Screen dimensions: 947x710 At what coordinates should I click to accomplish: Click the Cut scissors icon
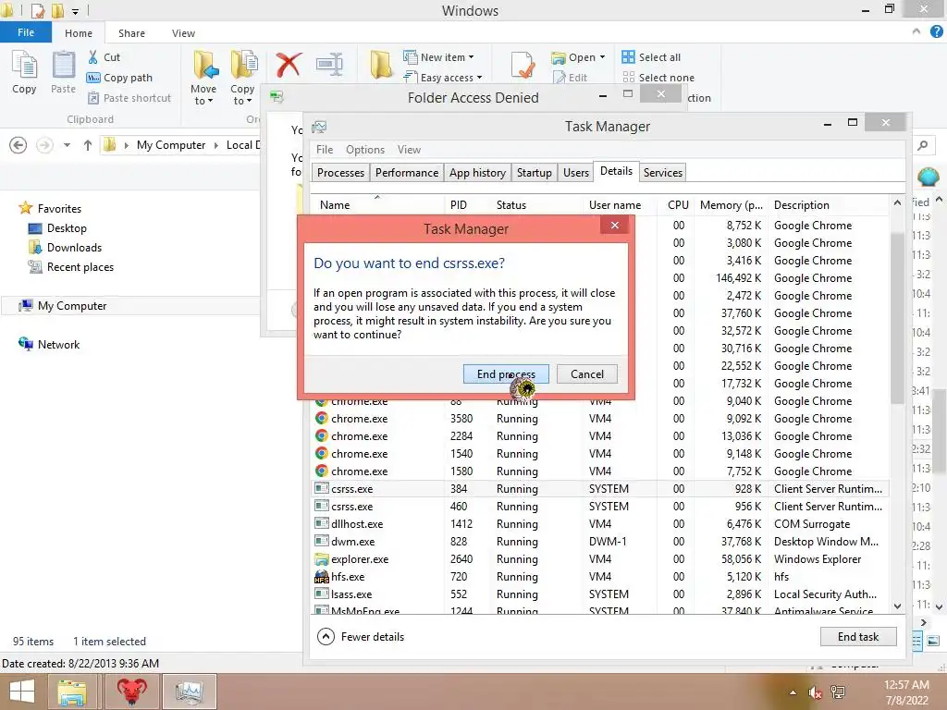pos(93,57)
